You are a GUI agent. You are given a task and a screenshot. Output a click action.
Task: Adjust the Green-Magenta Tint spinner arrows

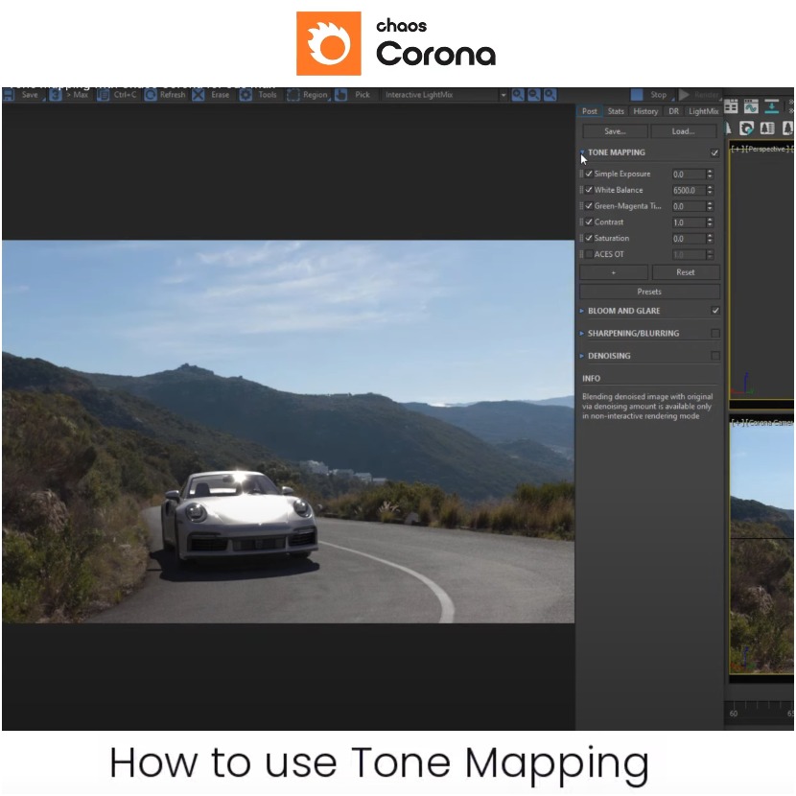coord(710,206)
